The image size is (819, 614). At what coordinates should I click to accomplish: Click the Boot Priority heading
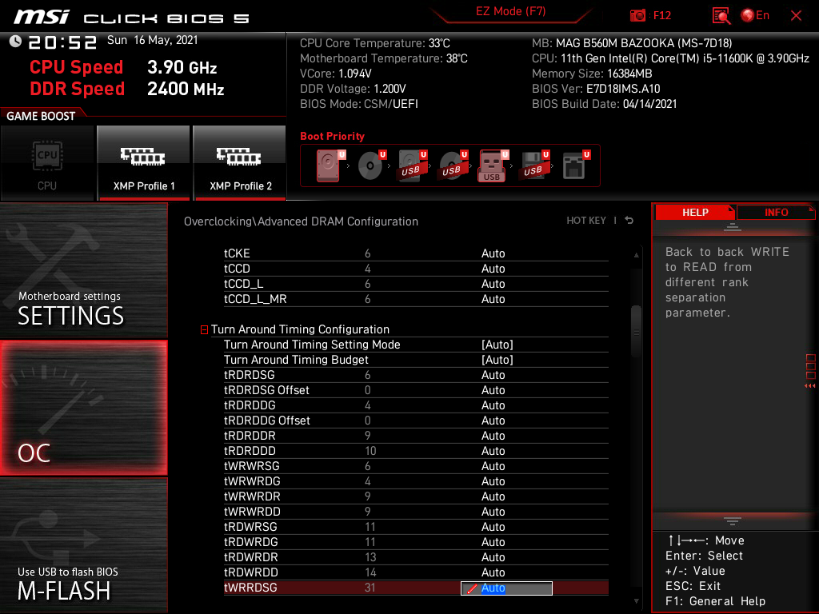332,136
